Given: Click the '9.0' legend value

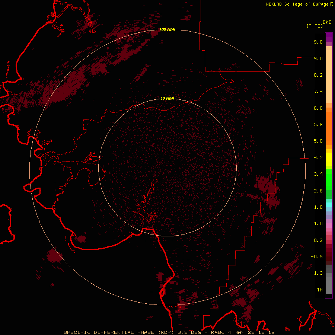Looking at the screenshot, I should pyautogui.click(x=318, y=58).
